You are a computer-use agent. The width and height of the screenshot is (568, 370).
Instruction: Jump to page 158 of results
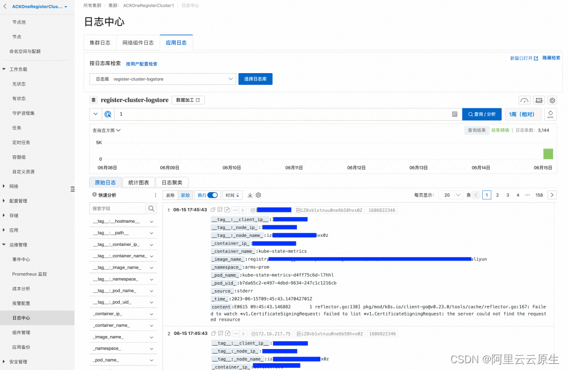tap(539, 195)
